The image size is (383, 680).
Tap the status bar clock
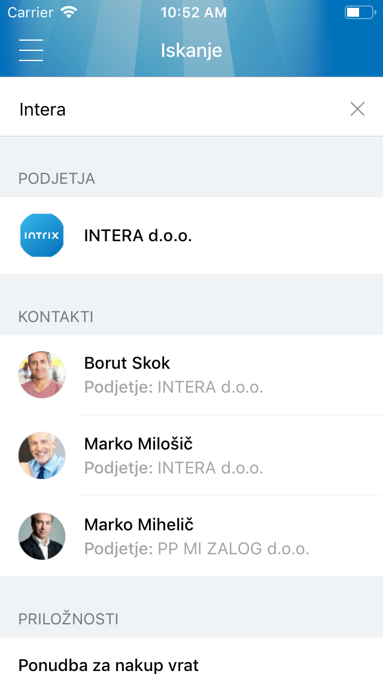click(x=193, y=13)
